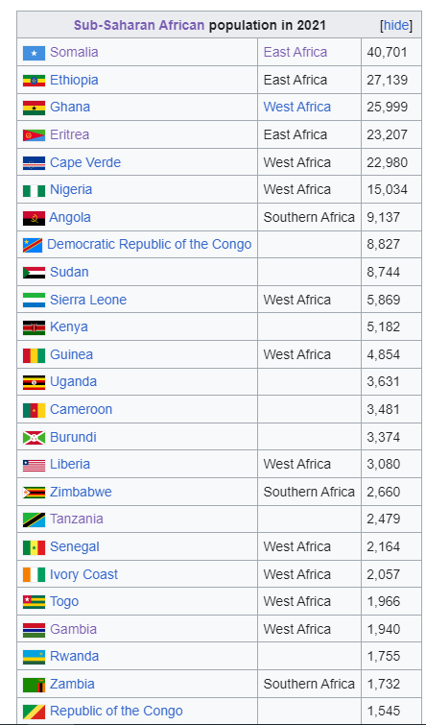Select the Cape Verde country link
The image size is (426, 725).
85,162
